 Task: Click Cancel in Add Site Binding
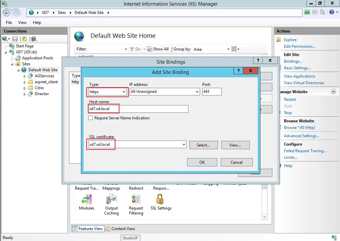pyautogui.click(x=237, y=162)
